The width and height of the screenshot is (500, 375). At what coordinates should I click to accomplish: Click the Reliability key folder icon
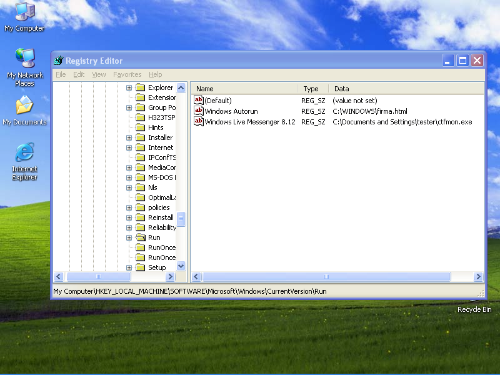[x=140, y=227]
